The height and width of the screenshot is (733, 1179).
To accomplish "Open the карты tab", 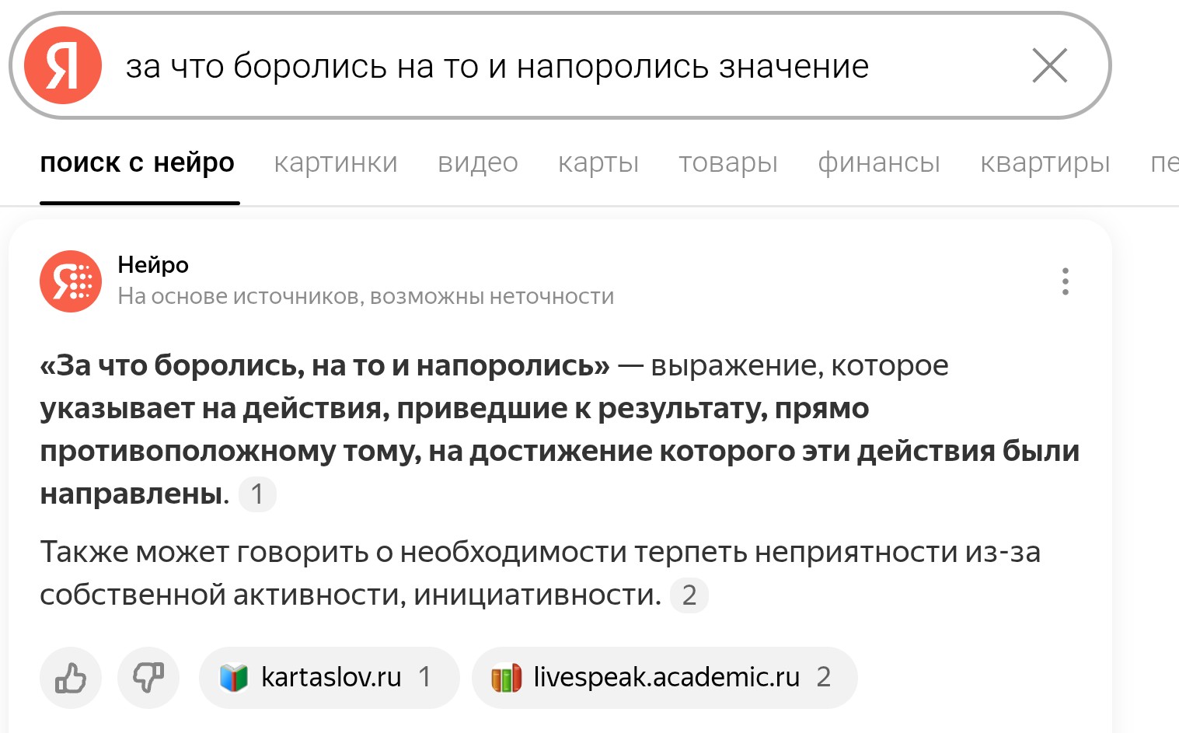I will click(x=598, y=162).
